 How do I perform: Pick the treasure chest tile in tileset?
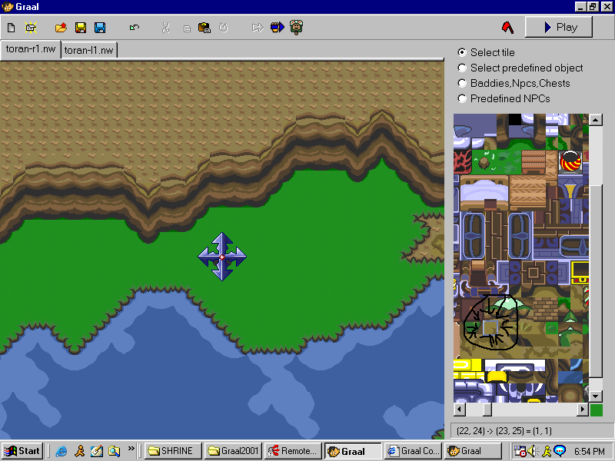pyautogui.click(x=580, y=272)
